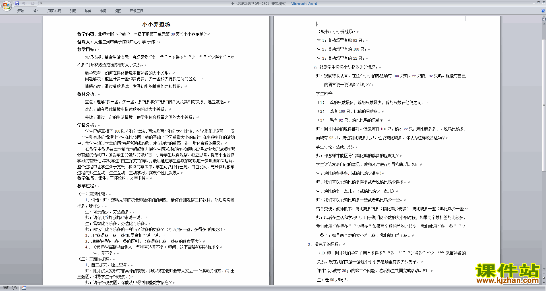
Task: Click the split-window handle above scrollbar
Action: (544, 16)
